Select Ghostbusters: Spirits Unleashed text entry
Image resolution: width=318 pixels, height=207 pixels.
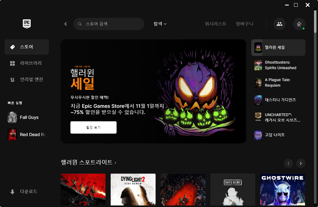[280, 65]
